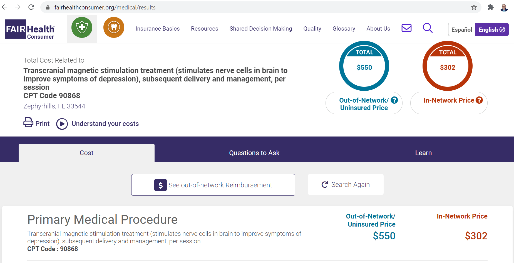514x263 pixels.
Task: Open the browser extensions puzzle icon
Action: point(491,8)
